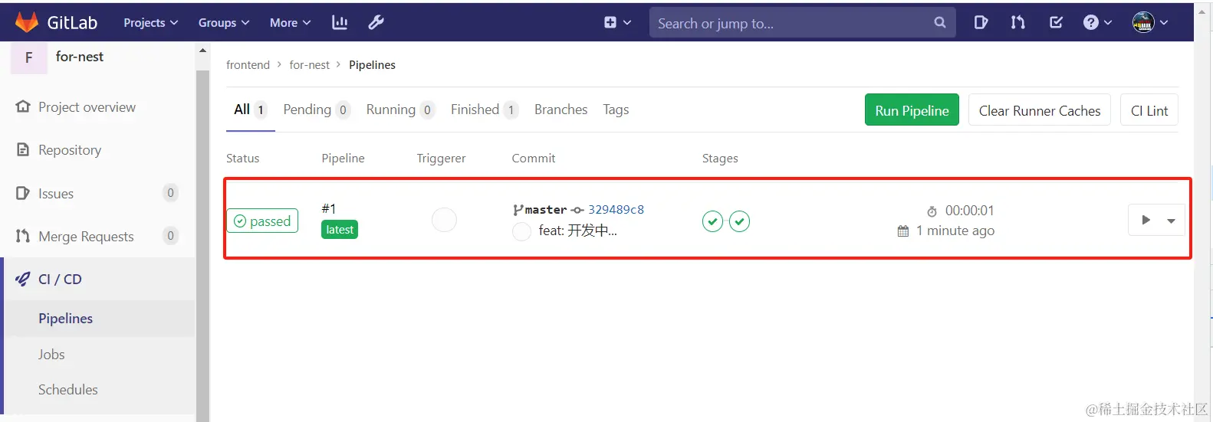Click the passed status badge
The width and height of the screenshot is (1213, 422).
[262, 221]
